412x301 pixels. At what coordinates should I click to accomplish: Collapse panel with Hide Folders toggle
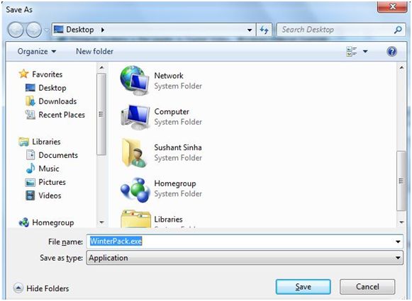(x=41, y=288)
